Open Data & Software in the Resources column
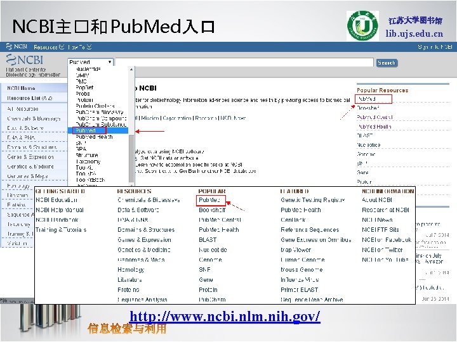 click(138, 210)
